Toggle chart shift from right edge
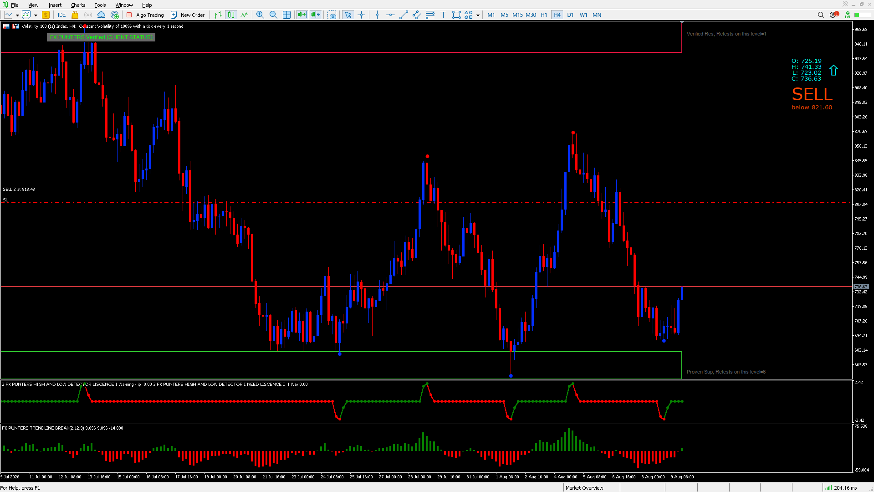Screen dimensions: 874x492 tap(316, 15)
